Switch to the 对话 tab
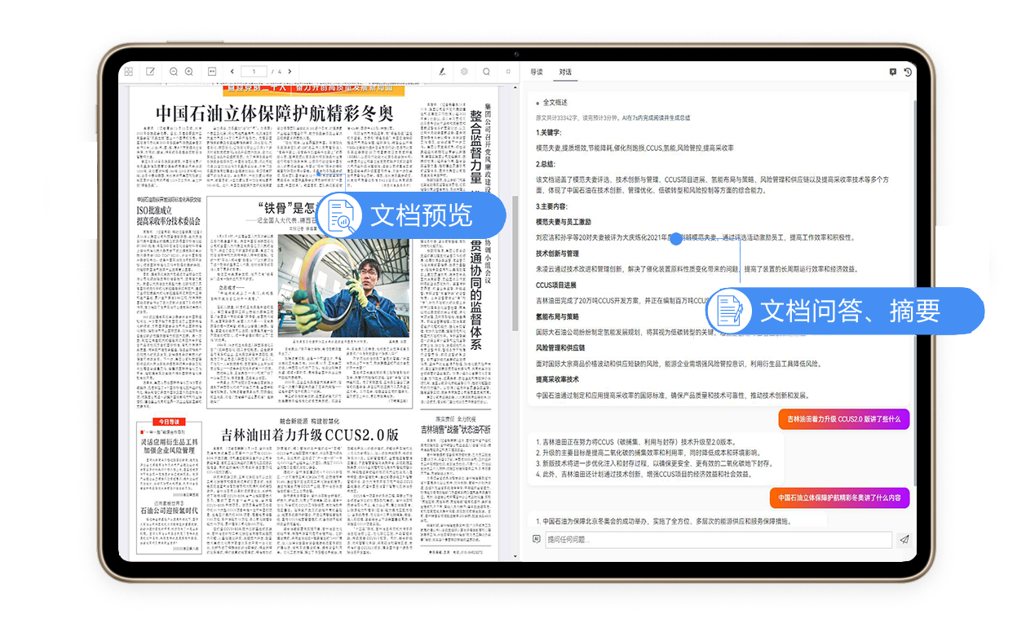The width and height of the screenshot is (1026, 628). pyautogui.click(x=565, y=72)
